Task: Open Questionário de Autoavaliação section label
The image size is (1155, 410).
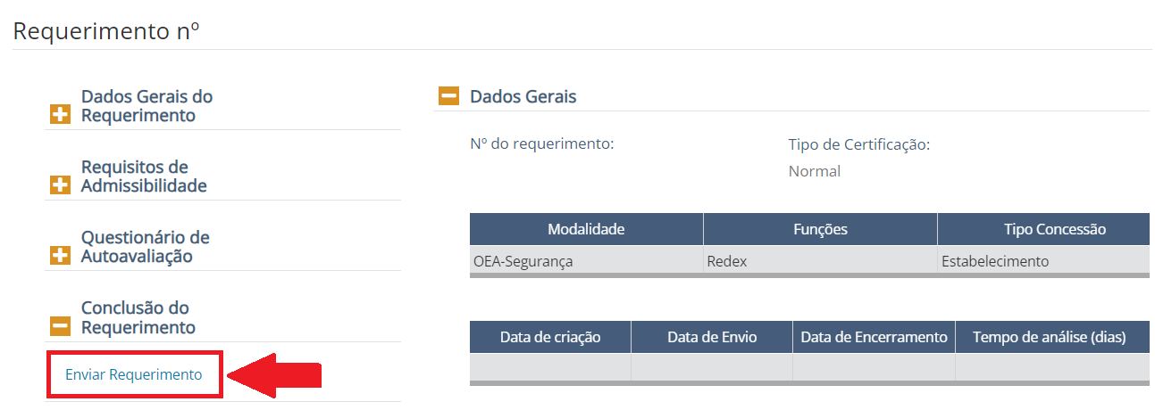Action: coord(145,246)
